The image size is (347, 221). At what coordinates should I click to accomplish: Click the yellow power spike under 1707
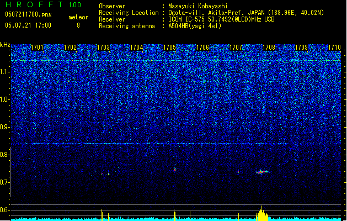coord(238,217)
